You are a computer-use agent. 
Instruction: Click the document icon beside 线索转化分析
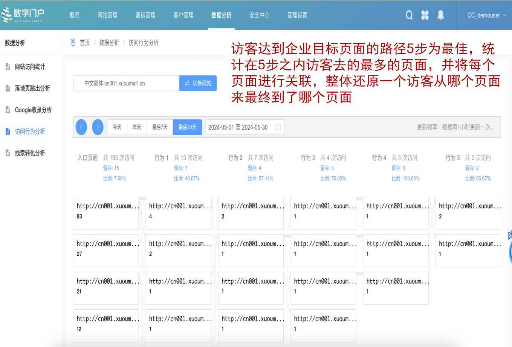pyautogui.click(x=8, y=153)
